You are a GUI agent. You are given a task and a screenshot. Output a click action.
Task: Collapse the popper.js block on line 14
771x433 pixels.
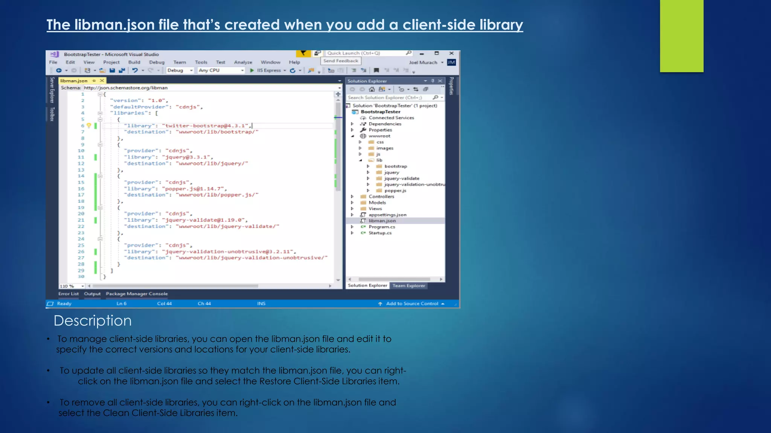[x=100, y=176]
